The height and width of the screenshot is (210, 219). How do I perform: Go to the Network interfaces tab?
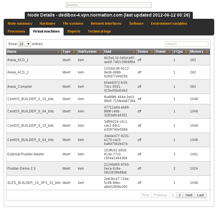point(106,23)
